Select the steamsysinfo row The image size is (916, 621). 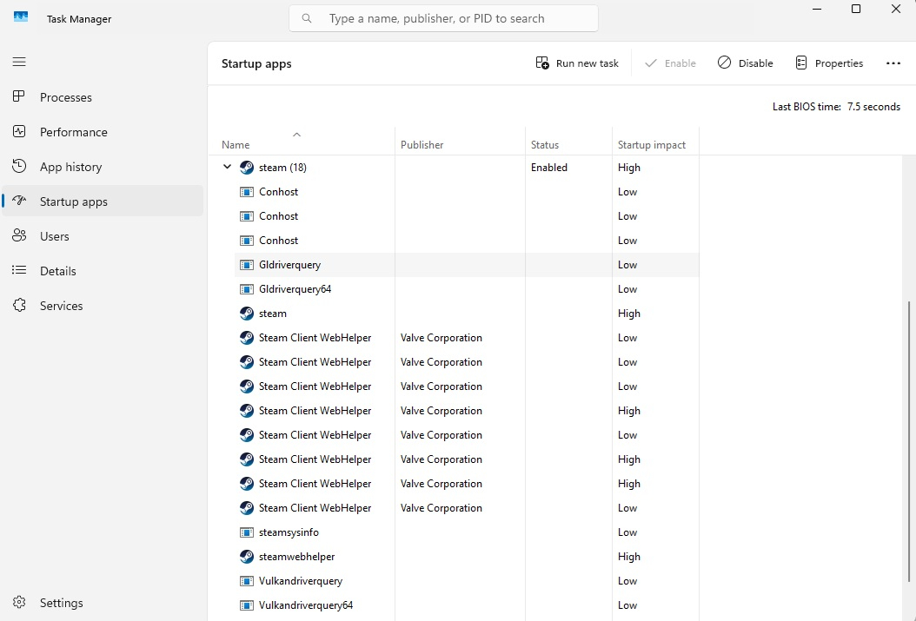(x=467, y=532)
